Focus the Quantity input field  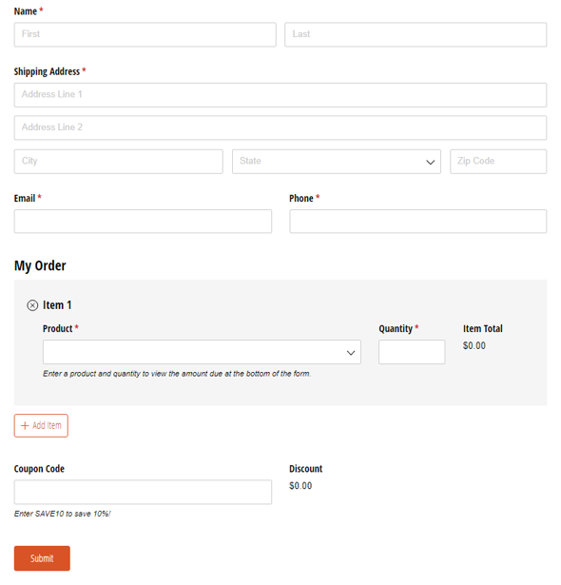click(412, 352)
